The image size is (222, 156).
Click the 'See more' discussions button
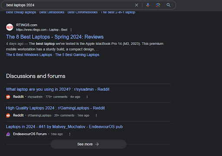pos(88,144)
